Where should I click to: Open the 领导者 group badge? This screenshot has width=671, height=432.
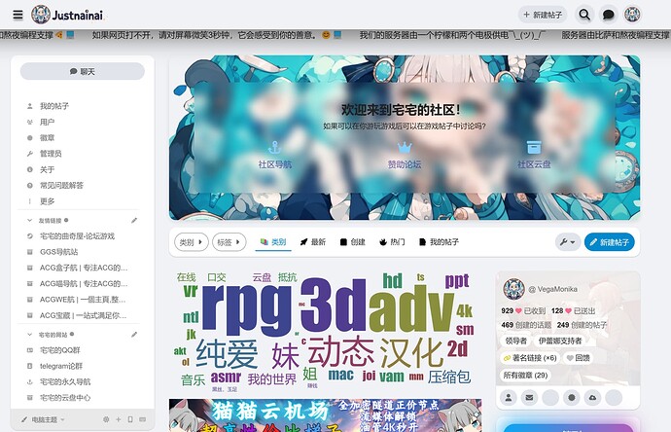click(x=515, y=341)
